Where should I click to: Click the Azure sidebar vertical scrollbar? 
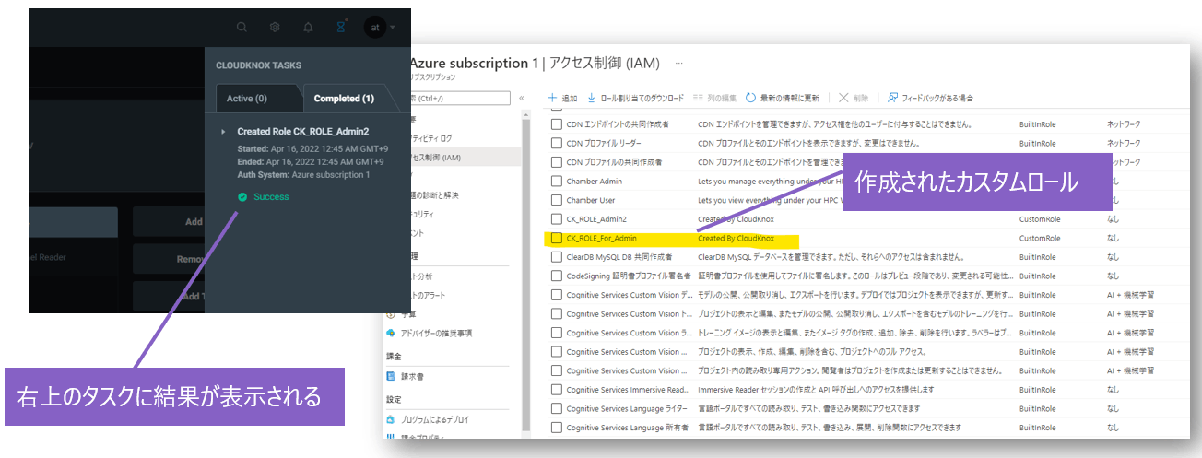pyautogui.click(x=526, y=276)
